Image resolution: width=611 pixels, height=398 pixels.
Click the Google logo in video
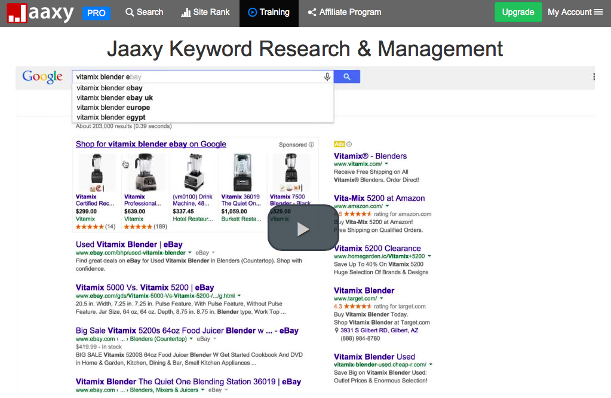click(42, 76)
